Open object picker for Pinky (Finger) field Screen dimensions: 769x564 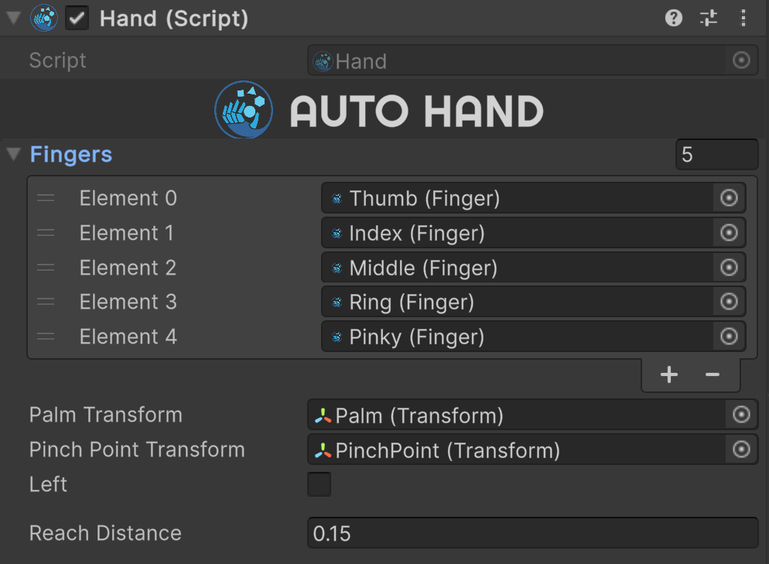pyautogui.click(x=730, y=337)
